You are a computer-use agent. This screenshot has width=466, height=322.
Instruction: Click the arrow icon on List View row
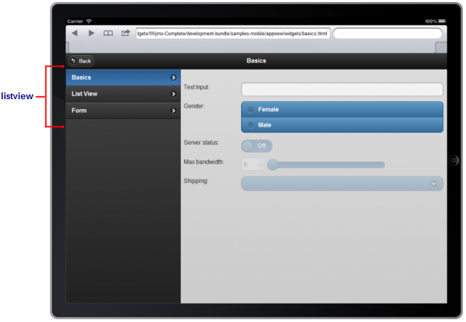(x=173, y=94)
